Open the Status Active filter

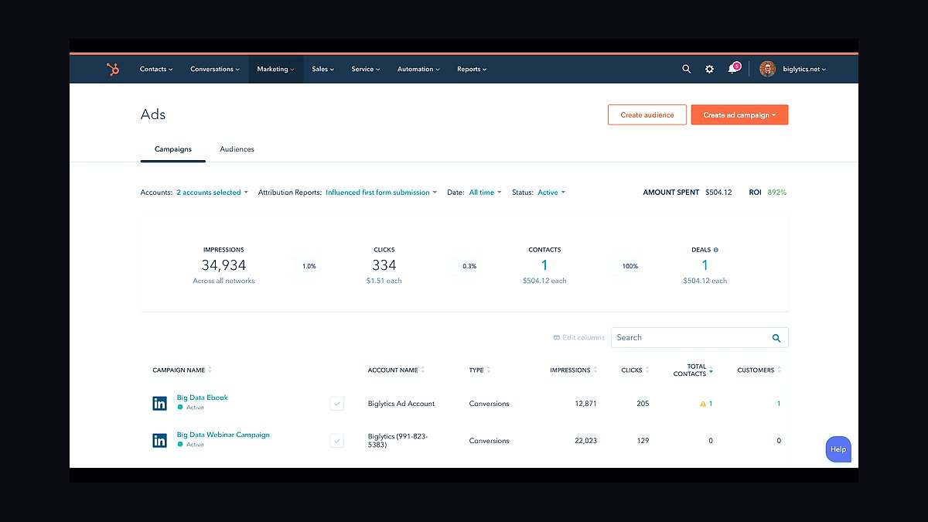pos(551,193)
